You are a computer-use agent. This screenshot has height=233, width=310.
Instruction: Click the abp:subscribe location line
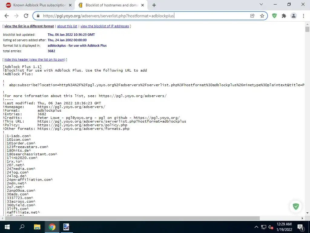[153, 85]
